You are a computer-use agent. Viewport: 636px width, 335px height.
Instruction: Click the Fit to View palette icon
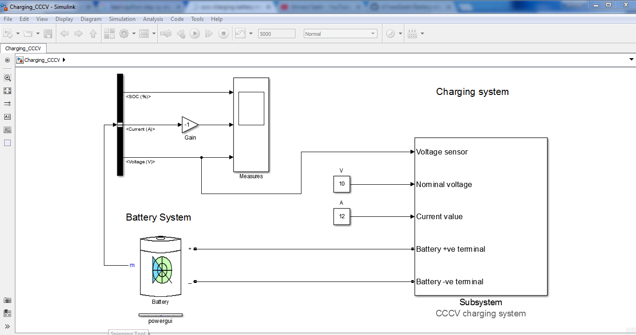pyautogui.click(x=7, y=91)
